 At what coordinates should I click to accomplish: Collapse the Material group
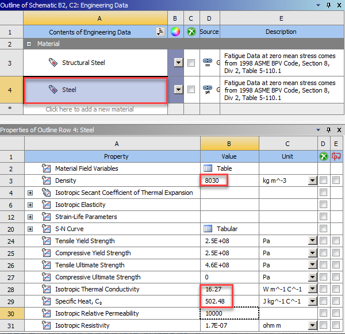29,44
